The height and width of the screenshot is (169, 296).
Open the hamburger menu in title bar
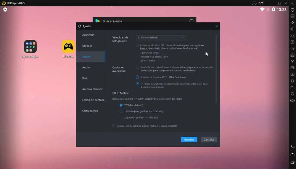point(267,3)
